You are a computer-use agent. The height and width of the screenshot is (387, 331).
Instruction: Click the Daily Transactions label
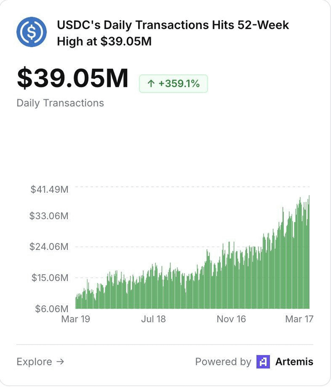point(60,103)
